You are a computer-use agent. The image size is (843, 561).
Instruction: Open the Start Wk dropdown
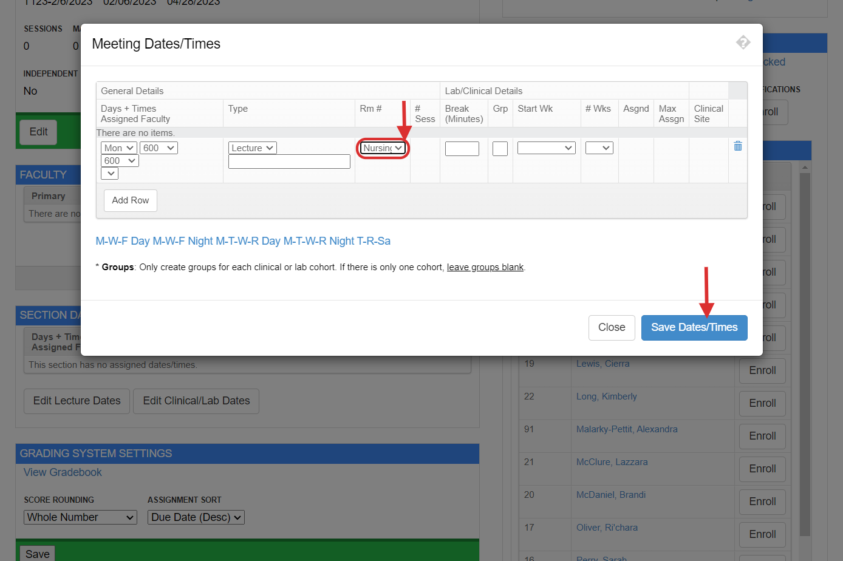click(x=546, y=148)
